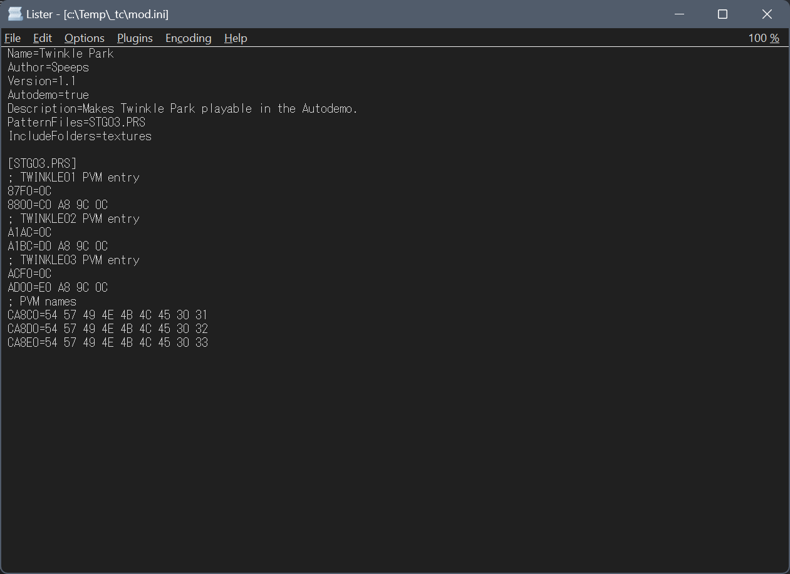
Task: Open the Options menu
Action: point(85,38)
